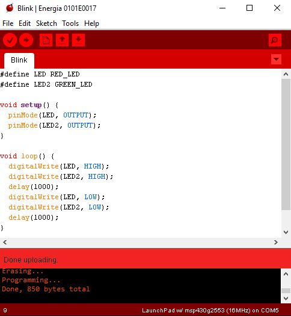Expand the tab options dropdown arrow
291x316 pixels.
[x=276, y=59]
